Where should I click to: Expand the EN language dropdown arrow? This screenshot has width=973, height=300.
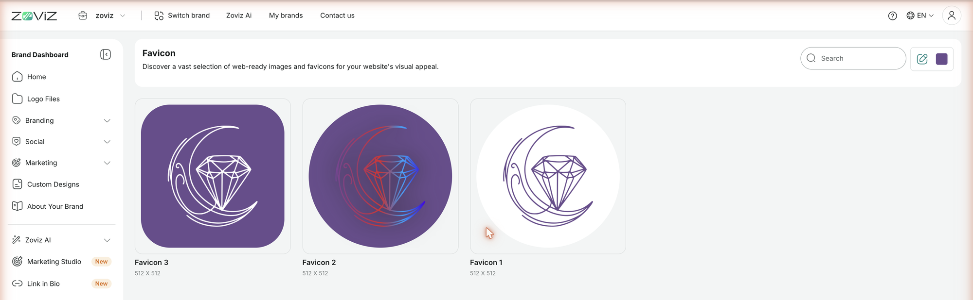(931, 16)
